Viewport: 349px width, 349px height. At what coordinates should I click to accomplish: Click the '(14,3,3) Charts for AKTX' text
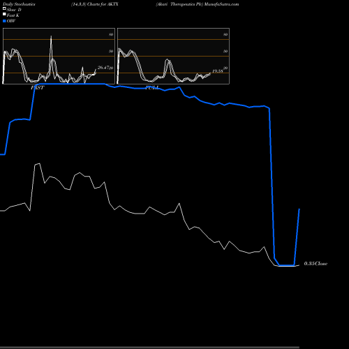tap(95, 4)
